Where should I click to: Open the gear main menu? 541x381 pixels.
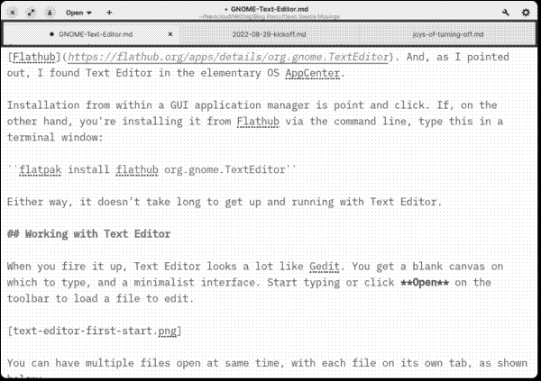pyautogui.click(x=526, y=13)
